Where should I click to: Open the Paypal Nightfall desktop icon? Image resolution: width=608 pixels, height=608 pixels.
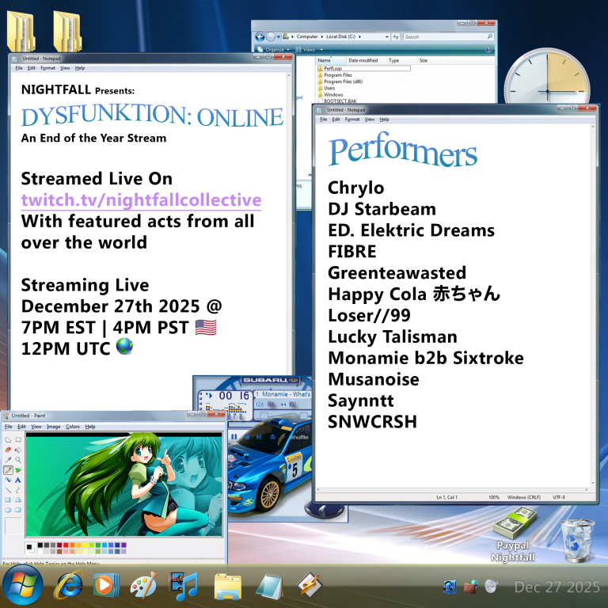[513, 535]
